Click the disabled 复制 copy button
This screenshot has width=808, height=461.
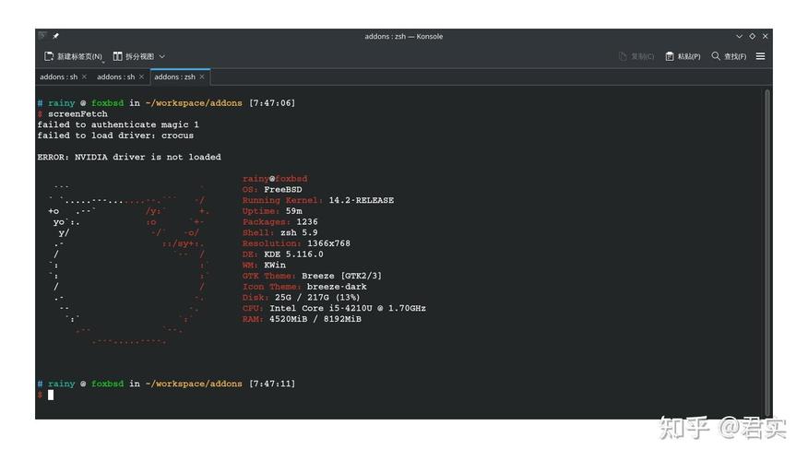coord(636,56)
